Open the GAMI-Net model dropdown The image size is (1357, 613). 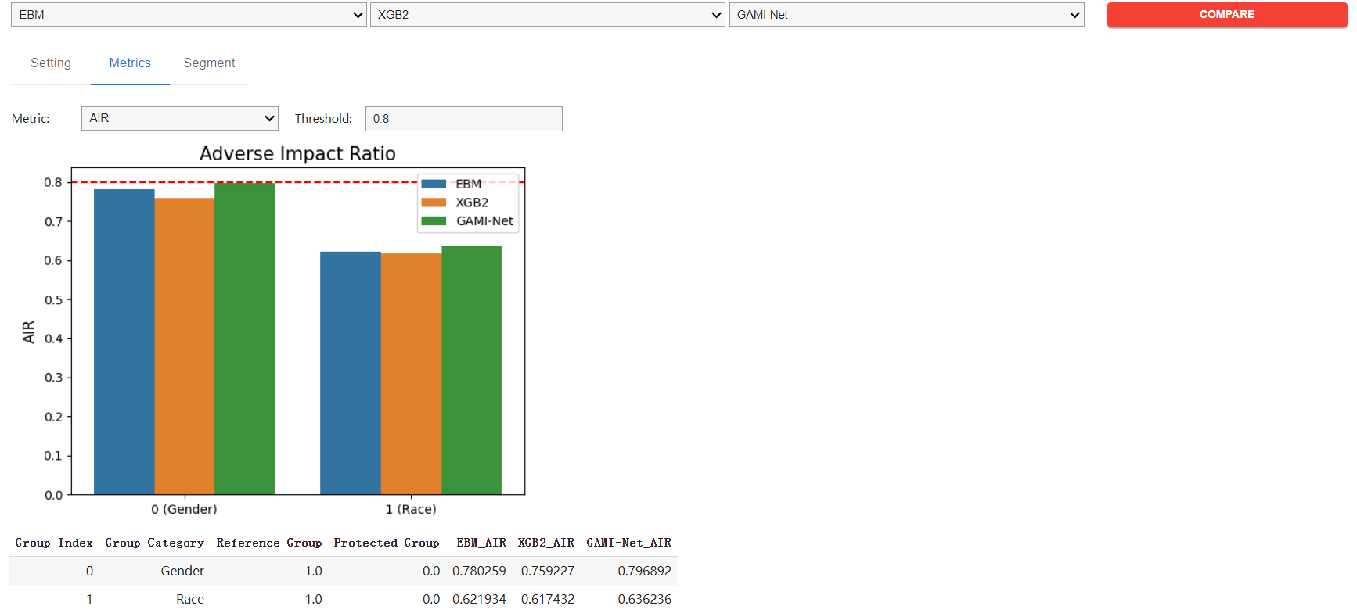click(x=906, y=15)
